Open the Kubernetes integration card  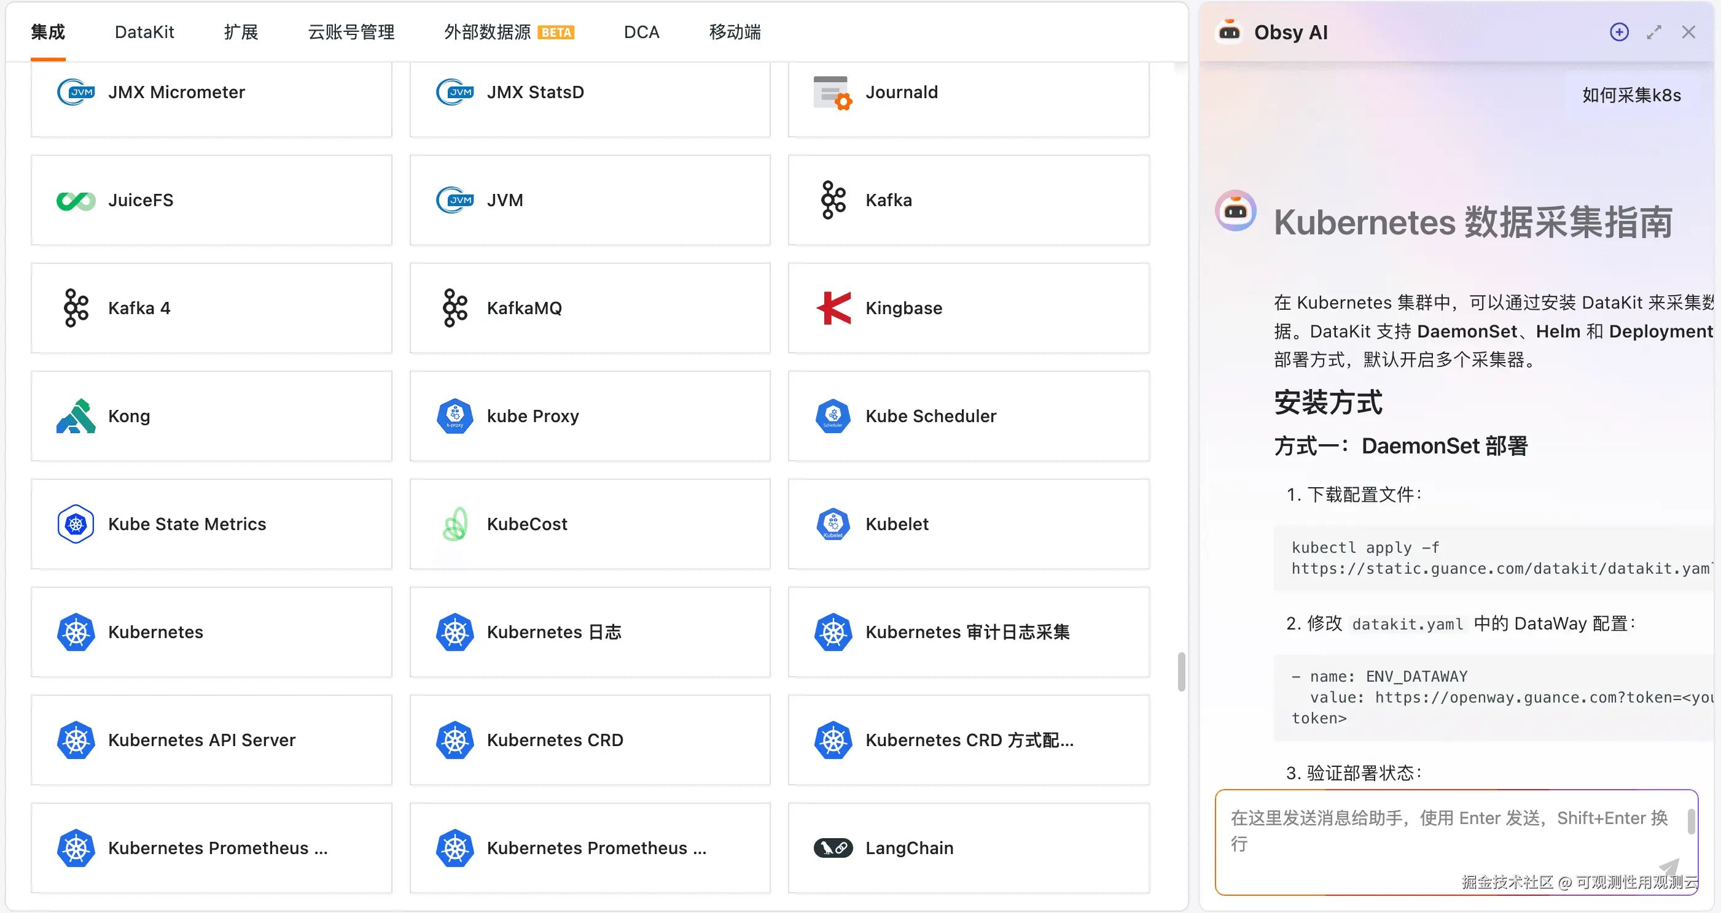[x=211, y=632]
